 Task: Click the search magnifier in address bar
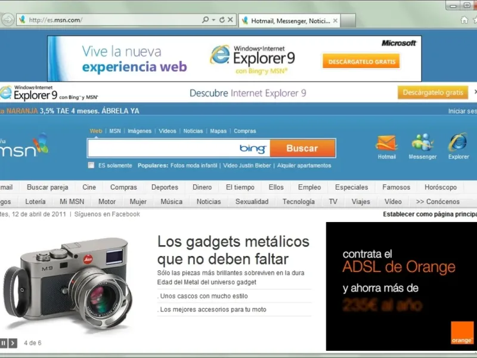tap(205, 20)
